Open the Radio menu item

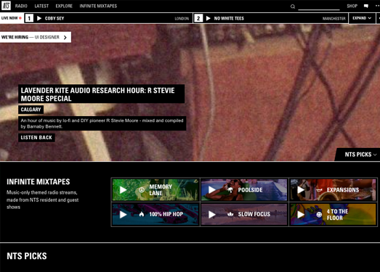click(x=21, y=6)
